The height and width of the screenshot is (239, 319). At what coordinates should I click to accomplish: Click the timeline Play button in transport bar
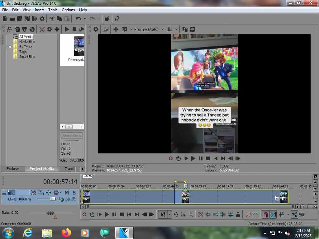pos(107,214)
